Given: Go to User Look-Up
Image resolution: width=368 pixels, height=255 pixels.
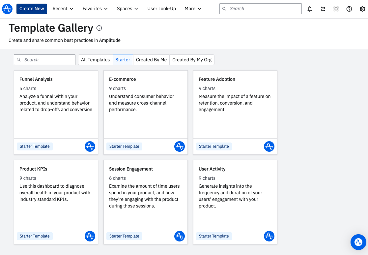Looking at the screenshot, I should click(162, 9).
